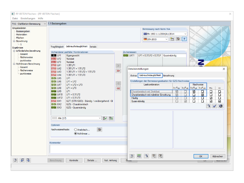Click the next table icon in the main window footer
The height and width of the screenshot is (183, 244).
pyautogui.click(x=28, y=160)
